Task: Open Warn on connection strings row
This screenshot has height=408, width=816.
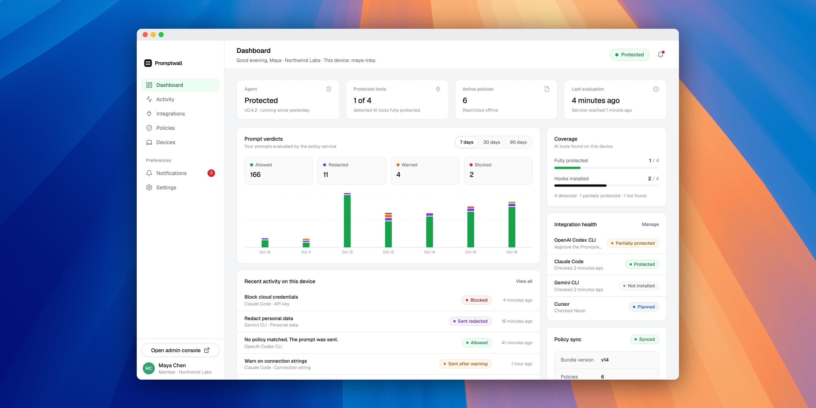Action: (x=388, y=364)
